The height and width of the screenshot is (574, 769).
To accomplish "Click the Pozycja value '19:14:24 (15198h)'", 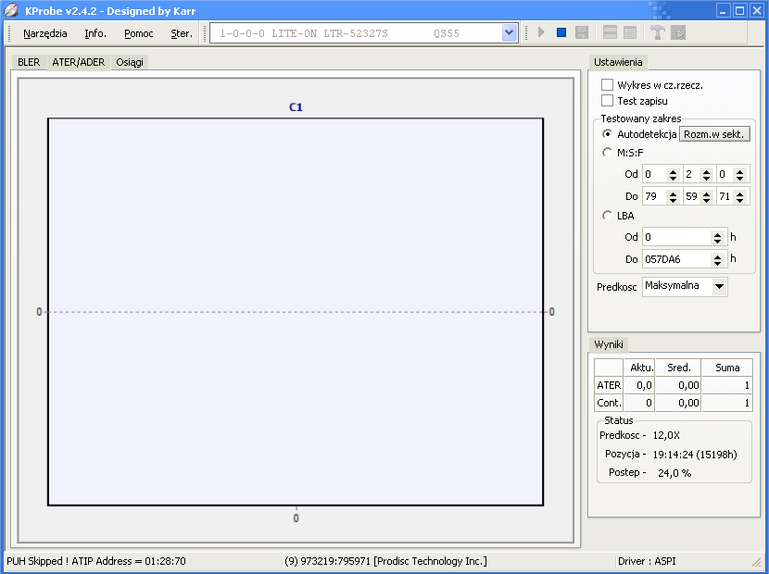I will coord(695,455).
